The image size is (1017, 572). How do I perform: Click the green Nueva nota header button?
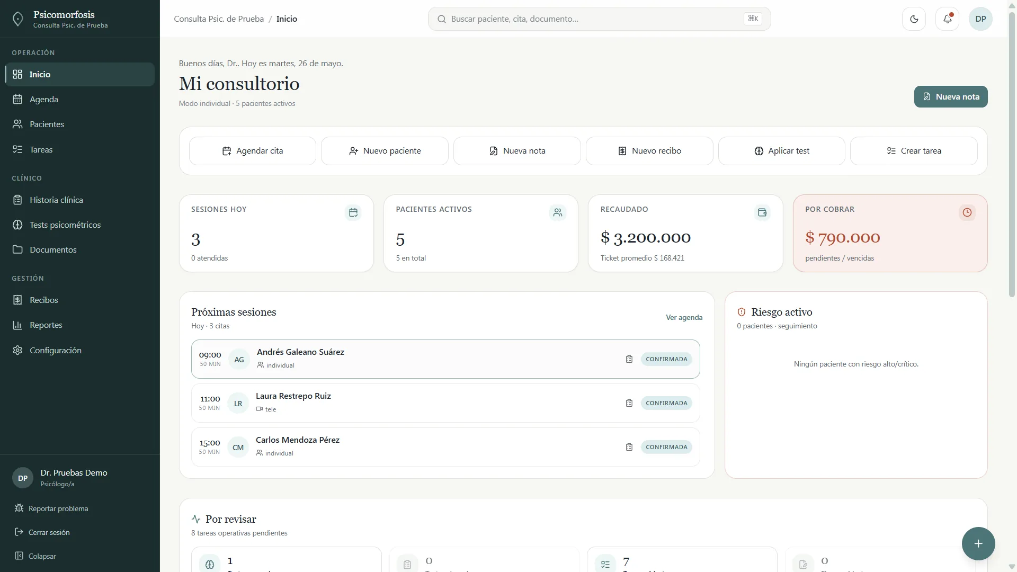951,97
